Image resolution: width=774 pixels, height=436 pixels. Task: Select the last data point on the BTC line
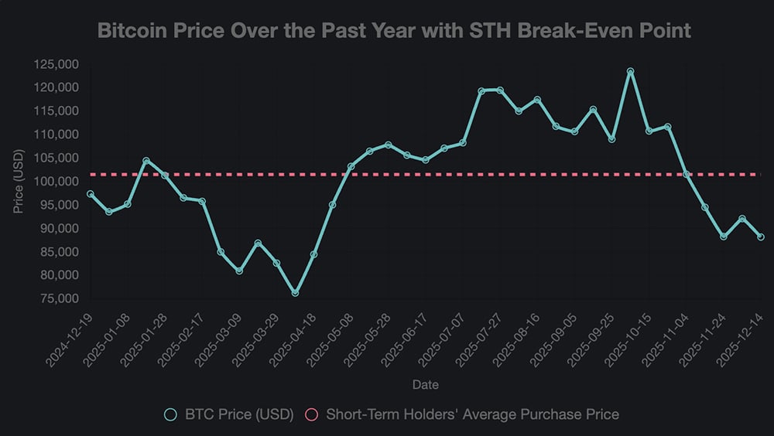click(761, 237)
